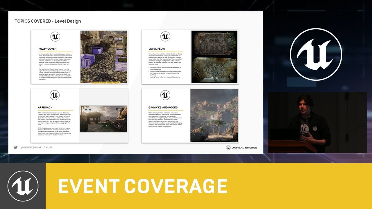This screenshot has height=209, width=372.
Task: Select the FUZZY COVER heading
Action: click(x=48, y=49)
